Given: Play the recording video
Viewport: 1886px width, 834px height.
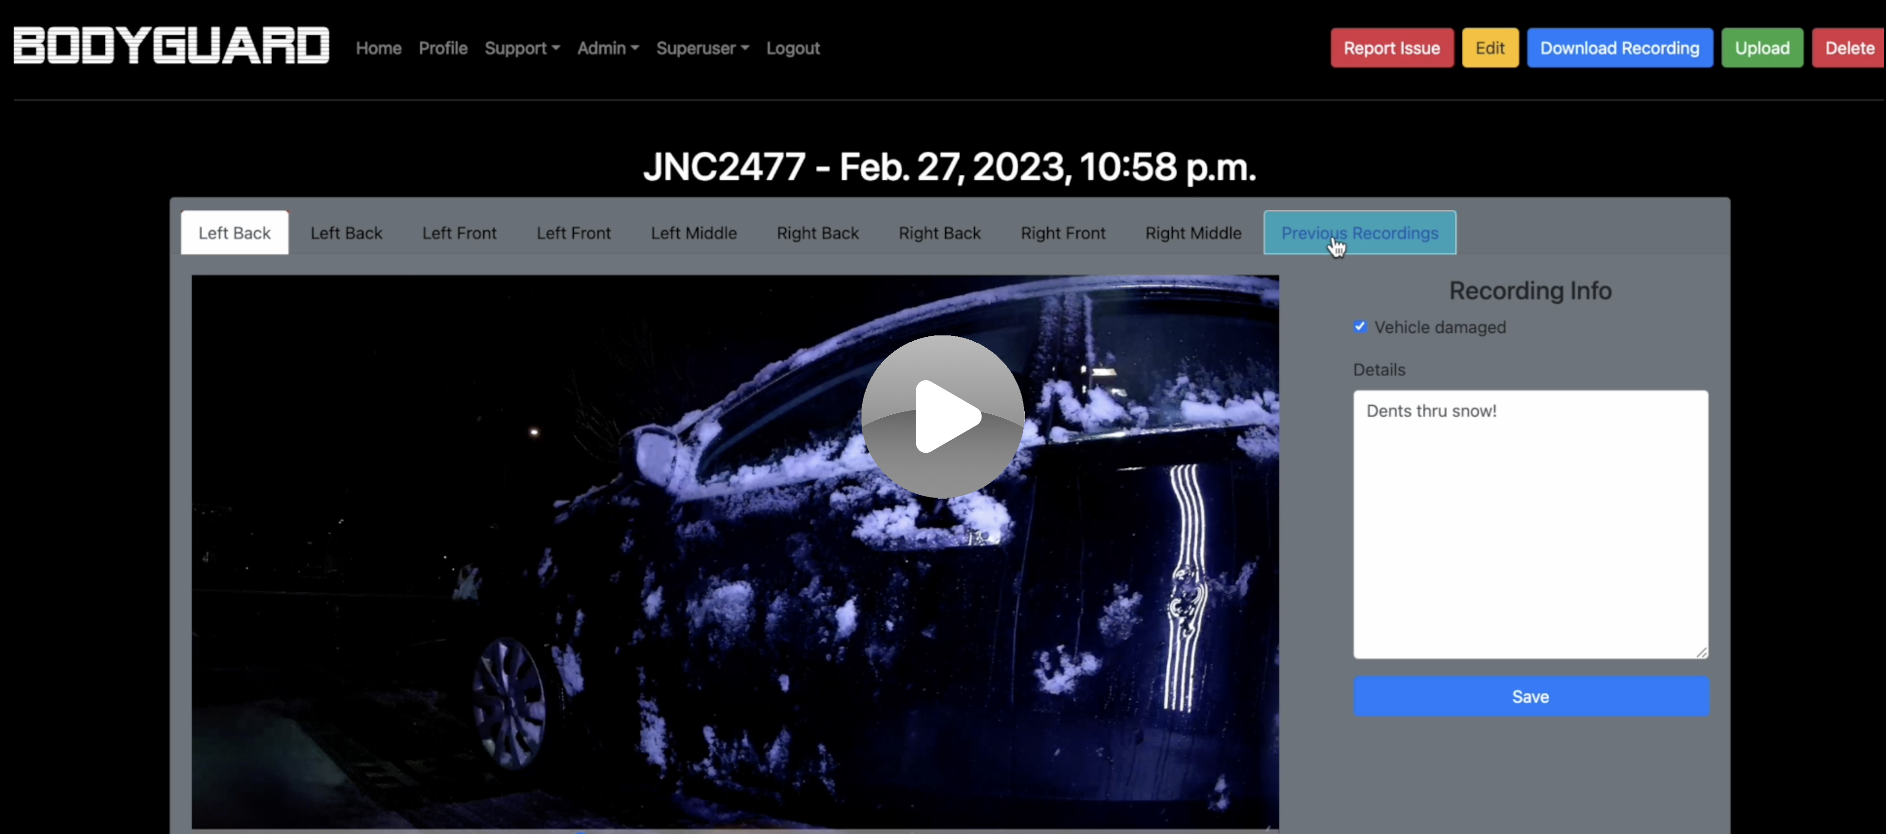Looking at the screenshot, I should click(942, 416).
